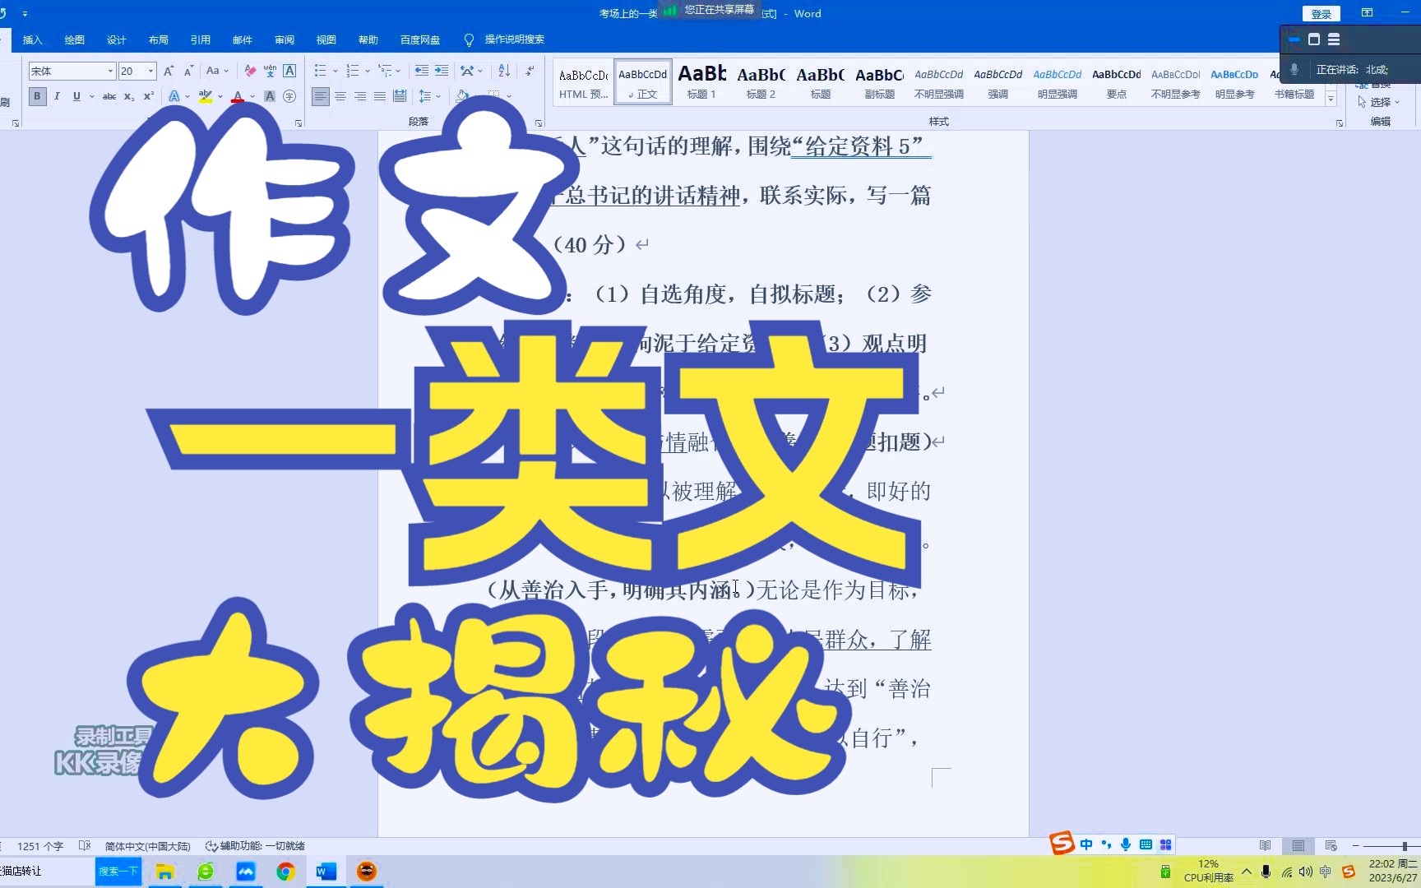The width and height of the screenshot is (1421, 888).
Task: Apply the 标题 2 heading style
Action: click(761, 82)
